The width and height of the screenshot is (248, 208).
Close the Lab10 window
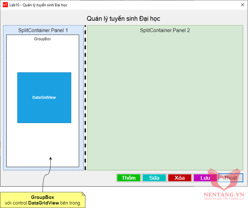[242, 5]
